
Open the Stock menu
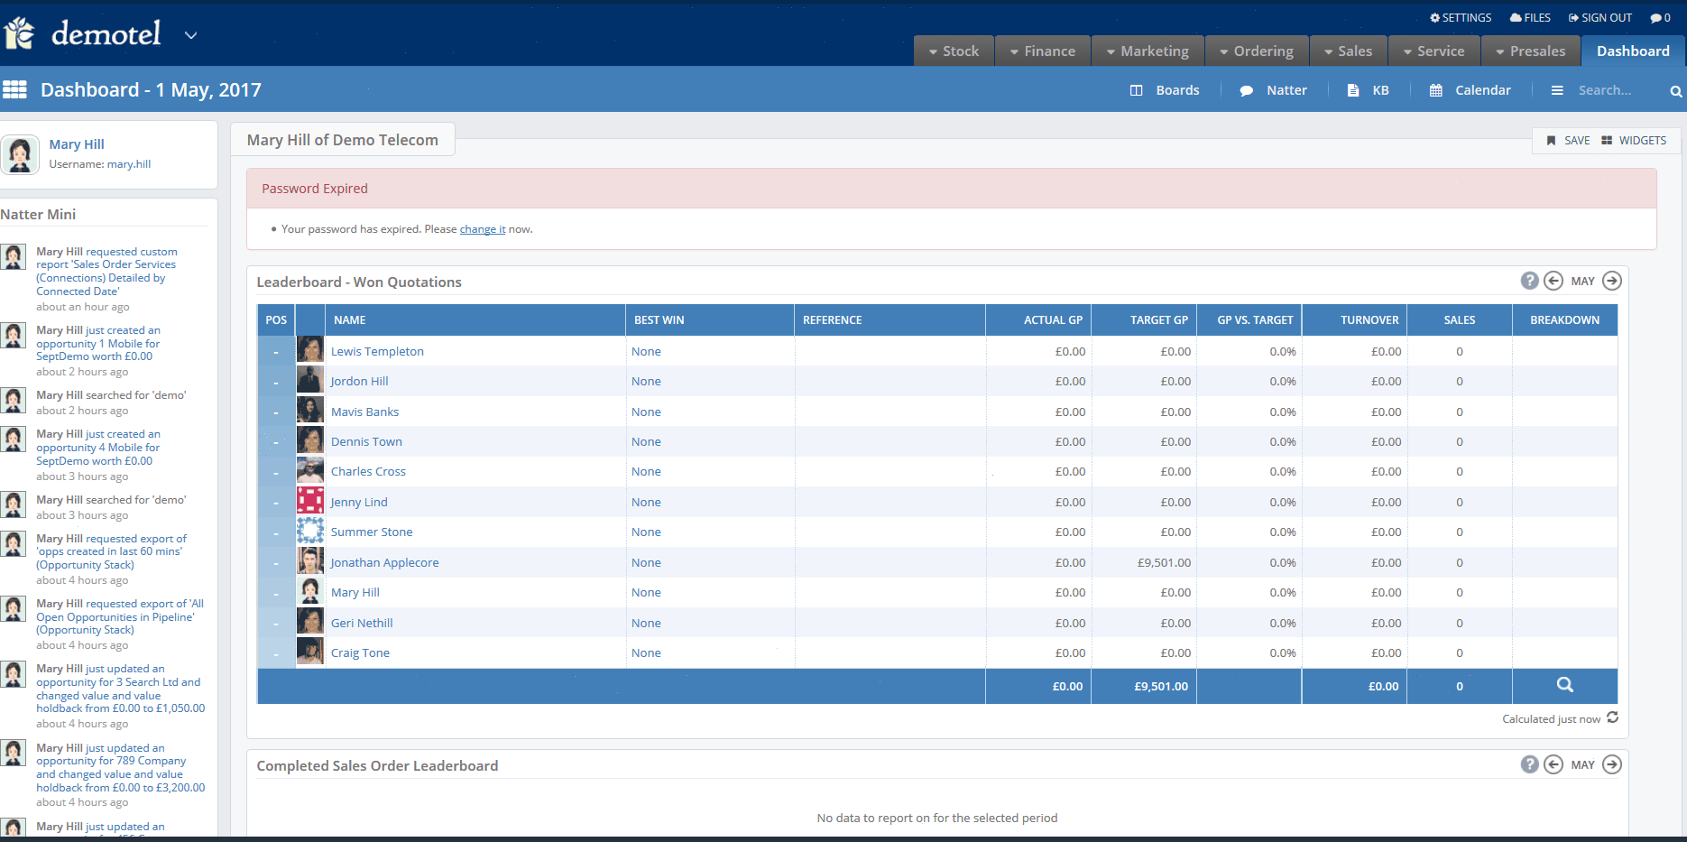tap(954, 51)
